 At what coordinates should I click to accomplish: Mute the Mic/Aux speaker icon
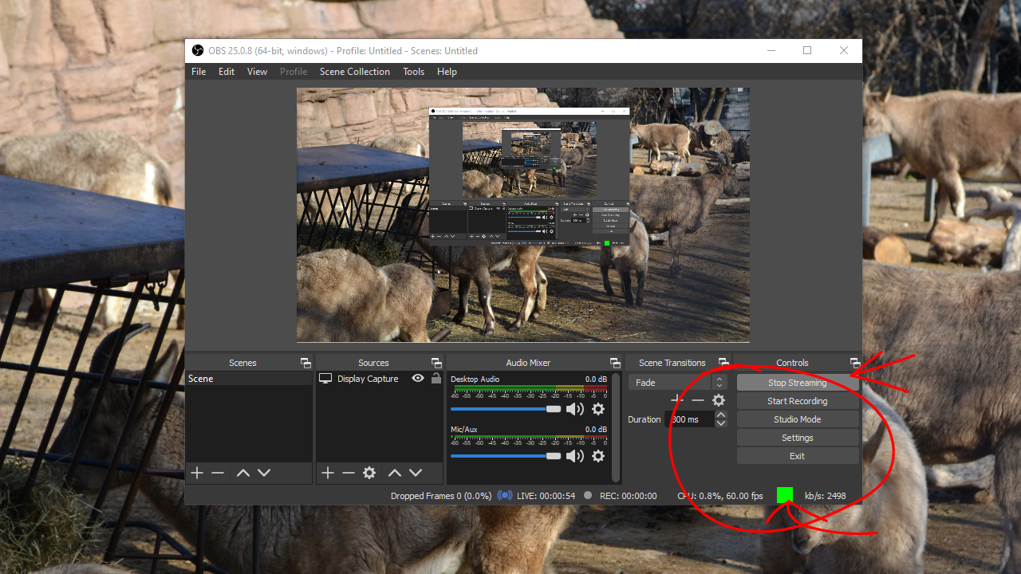click(574, 456)
